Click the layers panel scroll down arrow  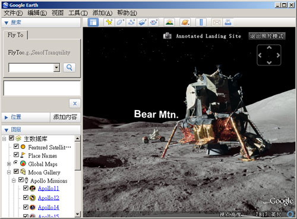(x=78, y=214)
